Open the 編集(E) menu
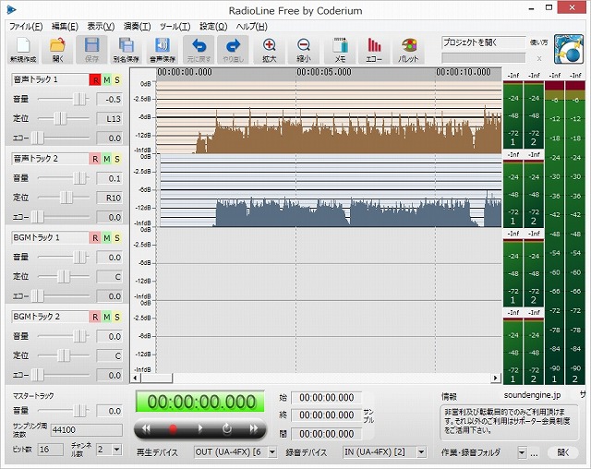Screen dimensions: 591x469 65,27
